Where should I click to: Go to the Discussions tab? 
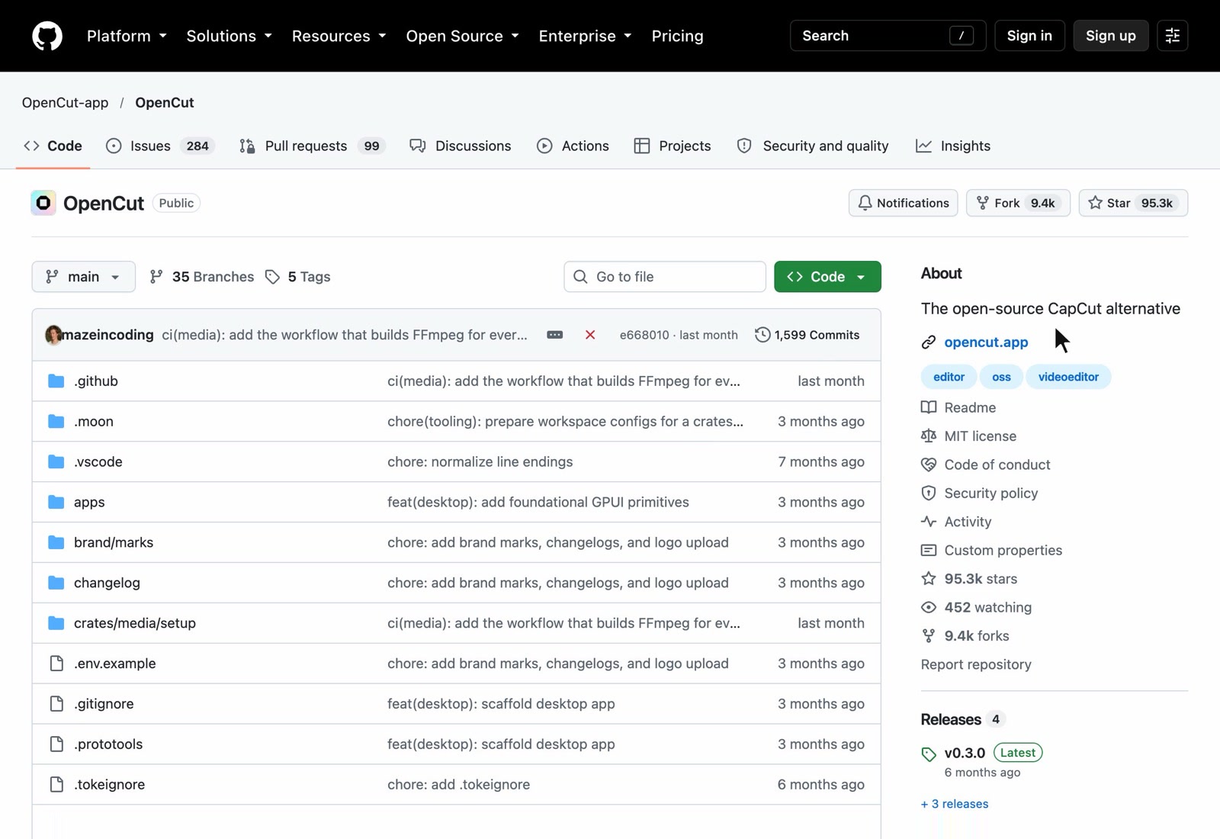[461, 146]
